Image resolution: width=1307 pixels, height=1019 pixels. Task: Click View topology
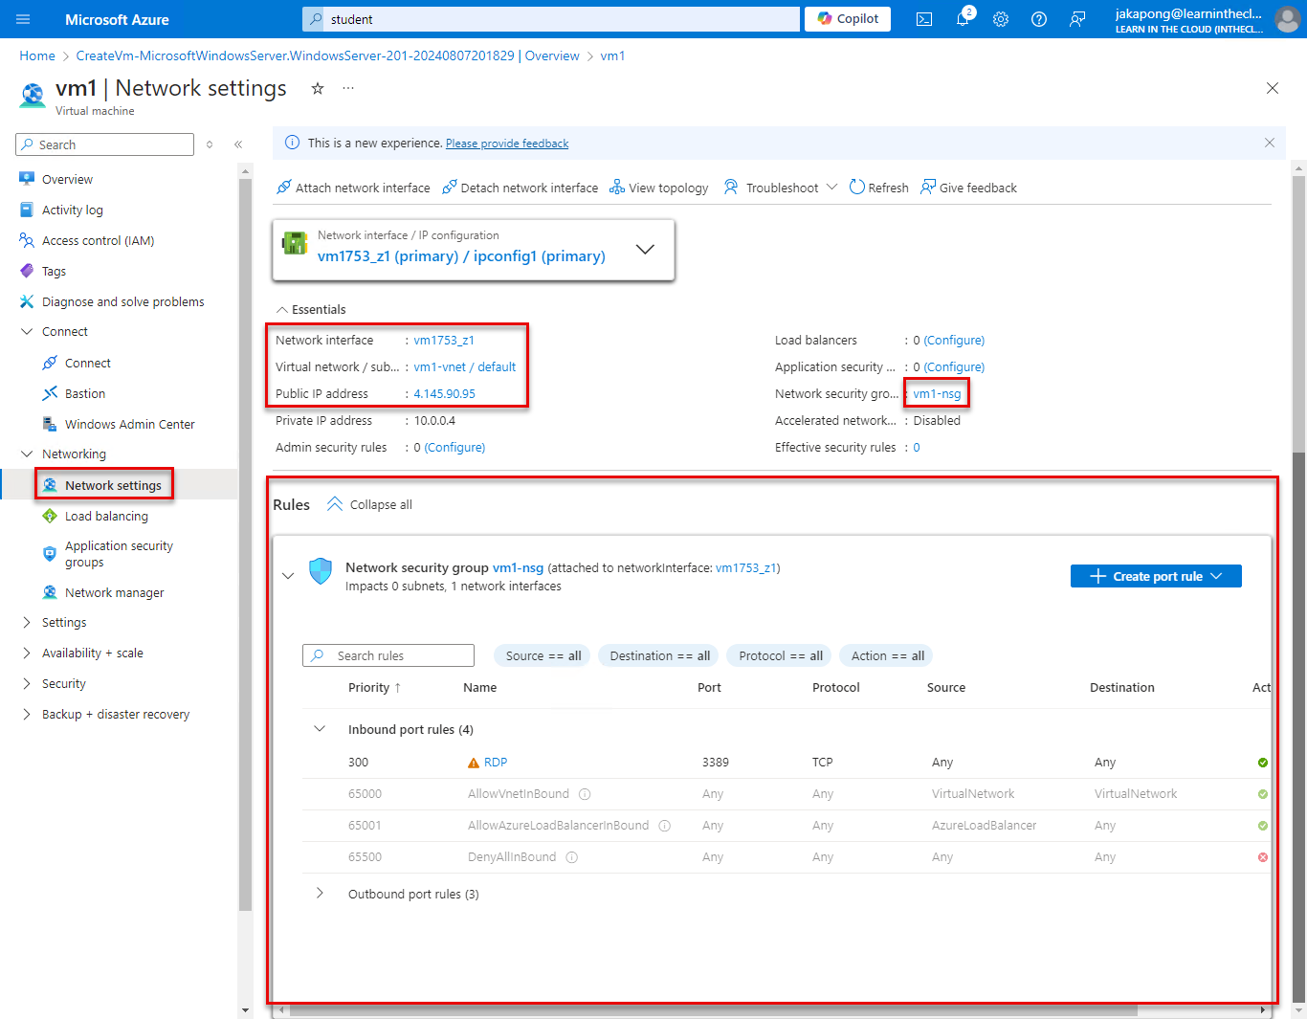(x=659, y=188)
